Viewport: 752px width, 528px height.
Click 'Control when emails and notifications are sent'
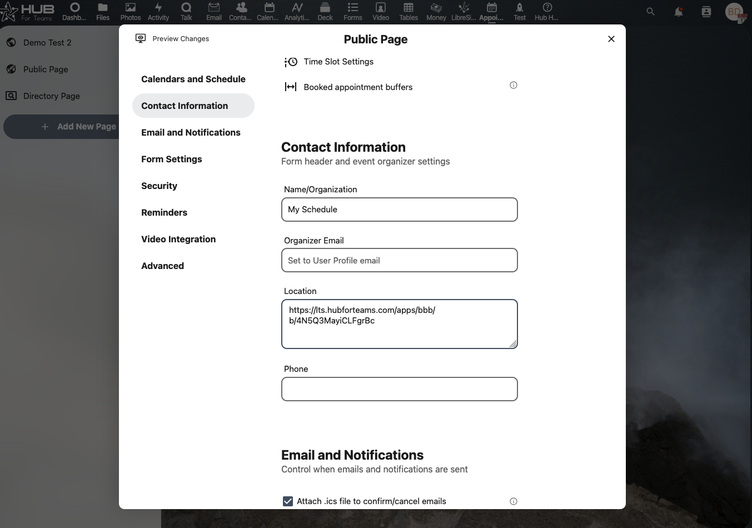[375, 469]
